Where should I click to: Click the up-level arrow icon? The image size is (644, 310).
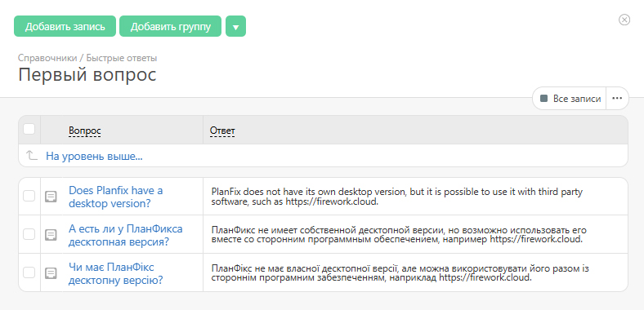click(x=31, y=156)
